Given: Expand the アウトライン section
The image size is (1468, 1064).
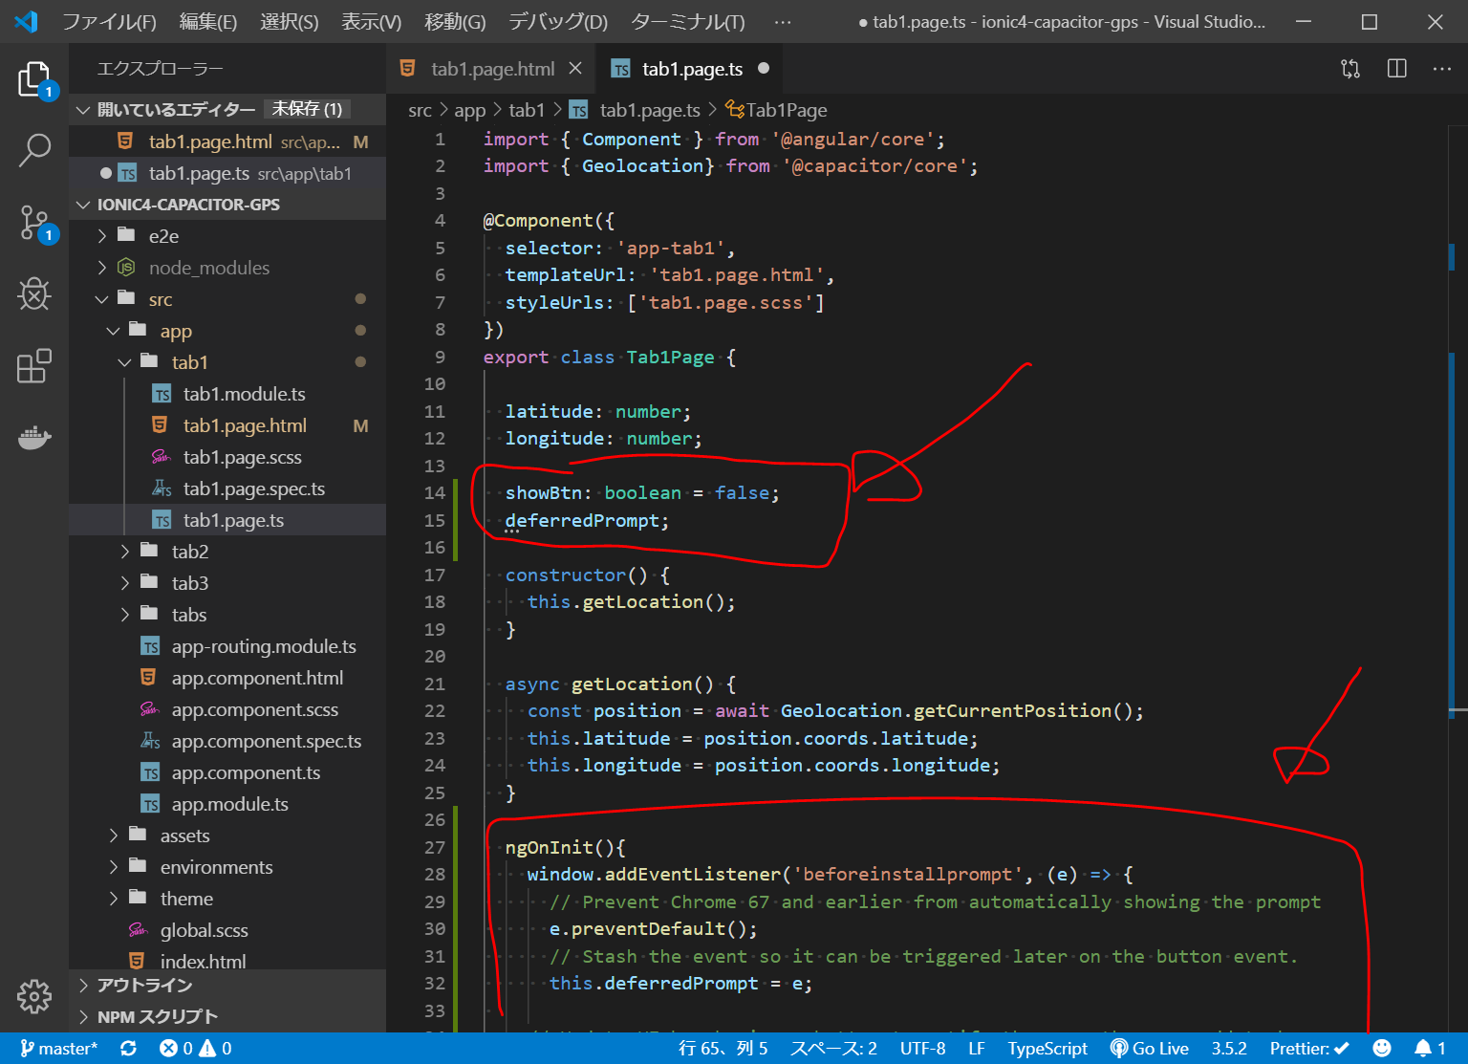Looking at the screenshot, I should coord(144,985).
